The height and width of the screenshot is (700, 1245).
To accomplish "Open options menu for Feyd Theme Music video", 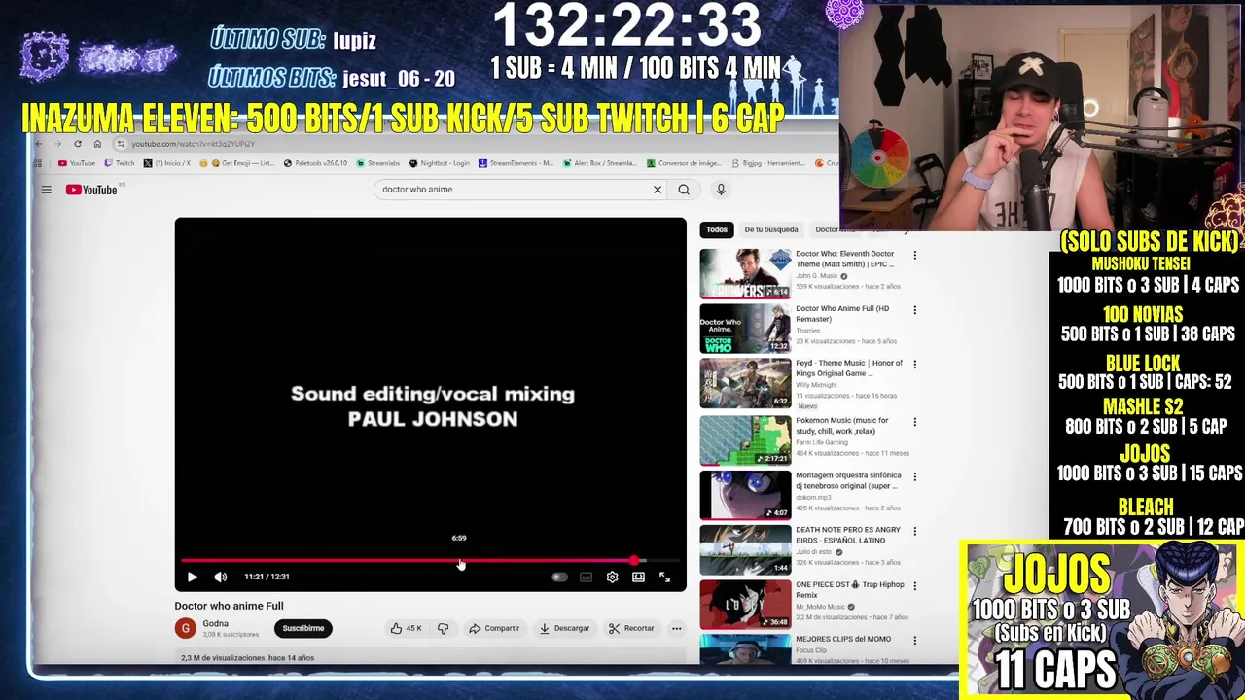I will 914,365.
